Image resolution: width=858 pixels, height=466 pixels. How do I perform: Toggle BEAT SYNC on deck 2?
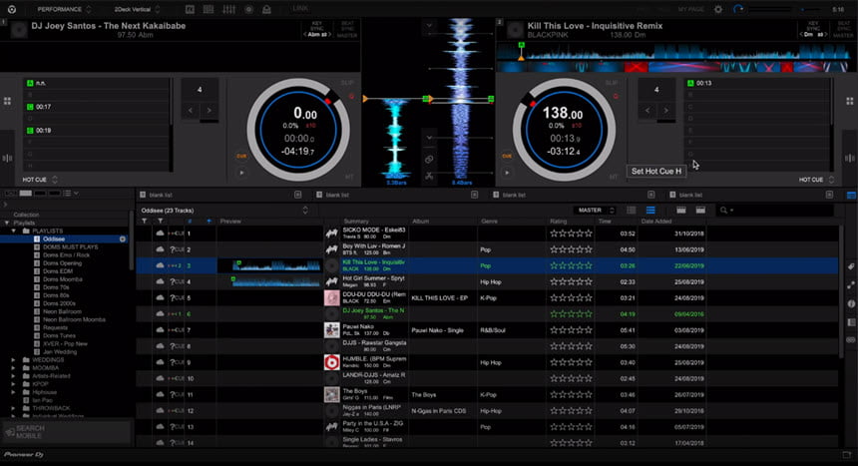(843, 26)
